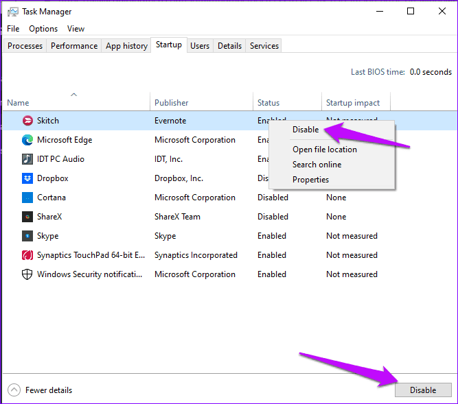Select the Startup tab
Image resolution: width=458 pixels, height=404 pixels.
169,45
